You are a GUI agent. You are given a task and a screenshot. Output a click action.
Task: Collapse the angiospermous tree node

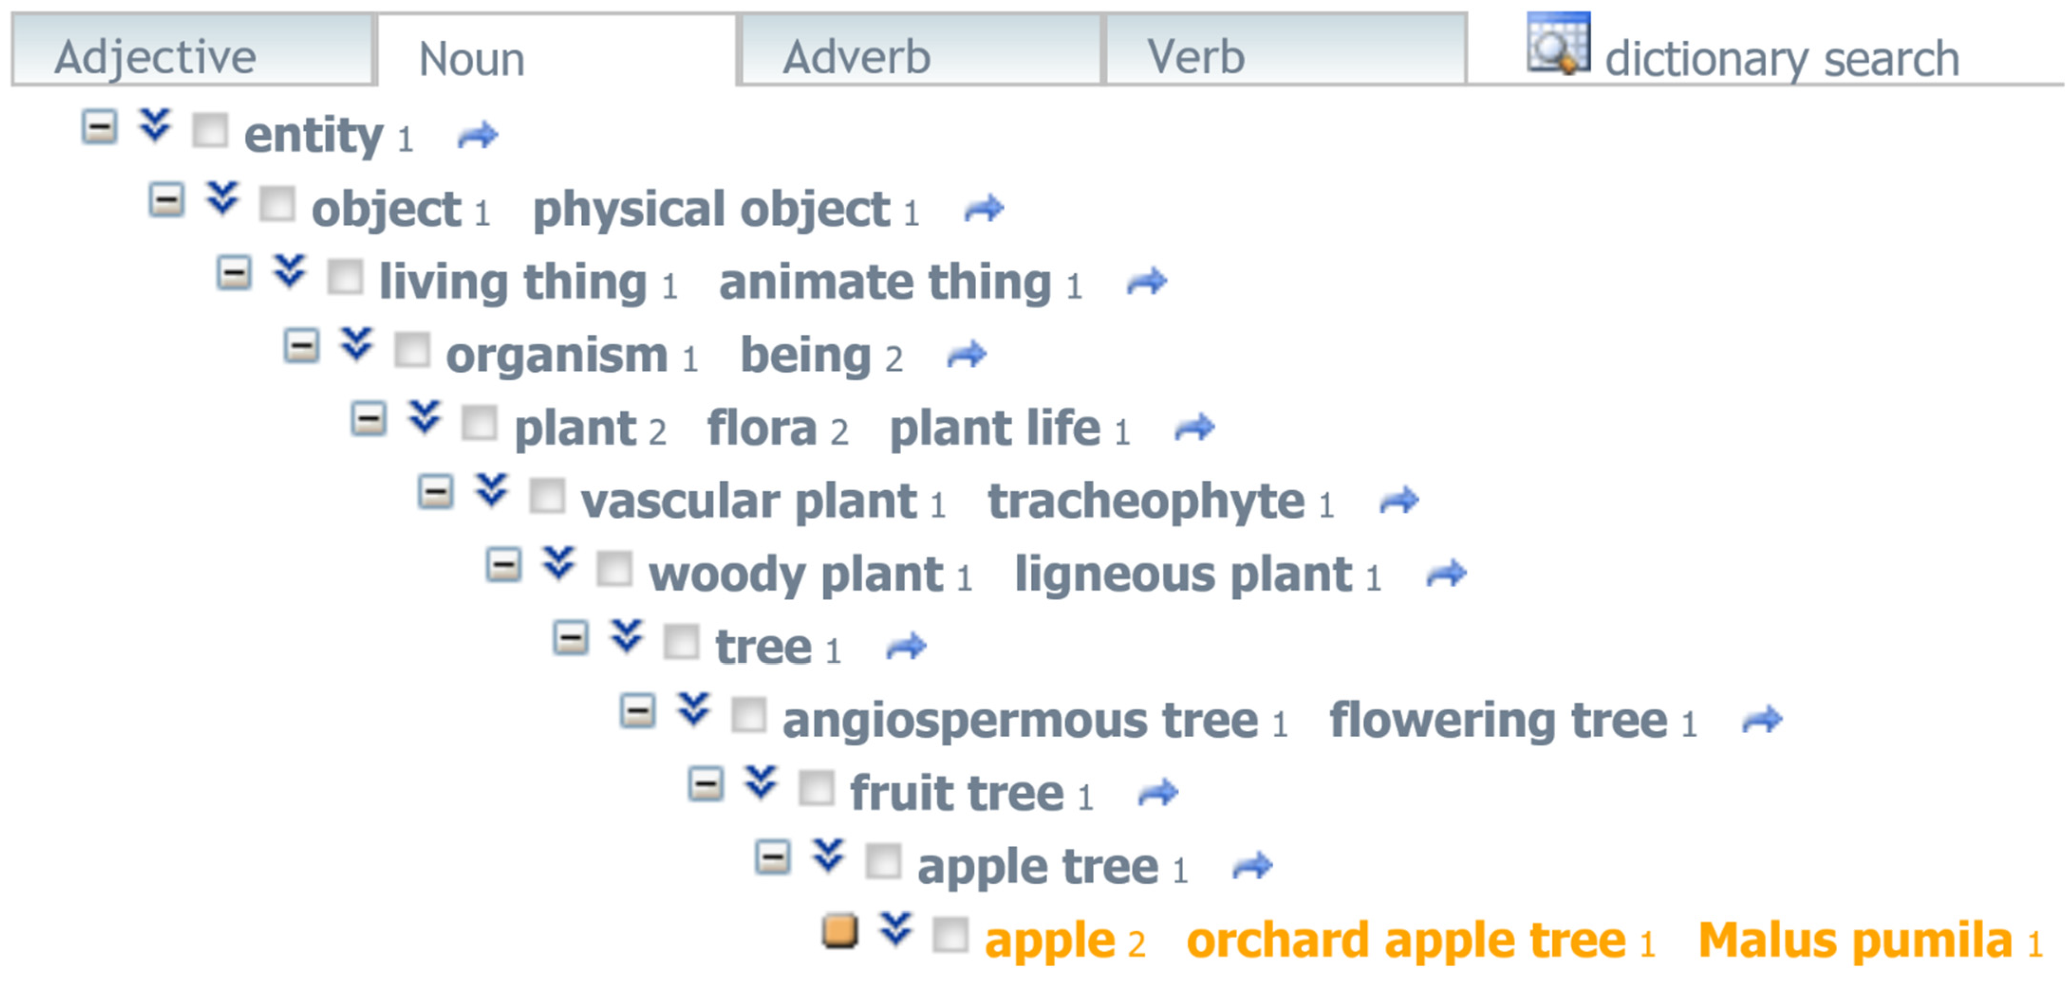click(x=637, y=711)
